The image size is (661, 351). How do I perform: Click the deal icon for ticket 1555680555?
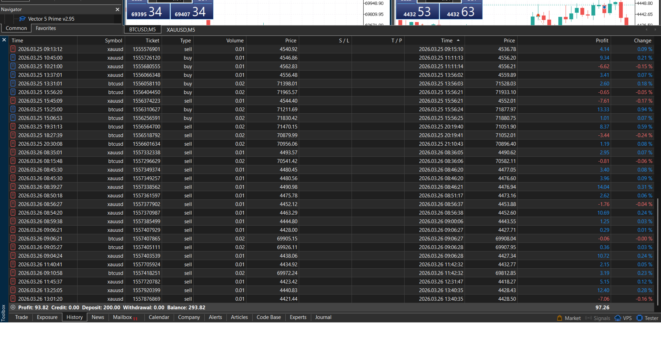pyautogui.click(x=13, y=66)
